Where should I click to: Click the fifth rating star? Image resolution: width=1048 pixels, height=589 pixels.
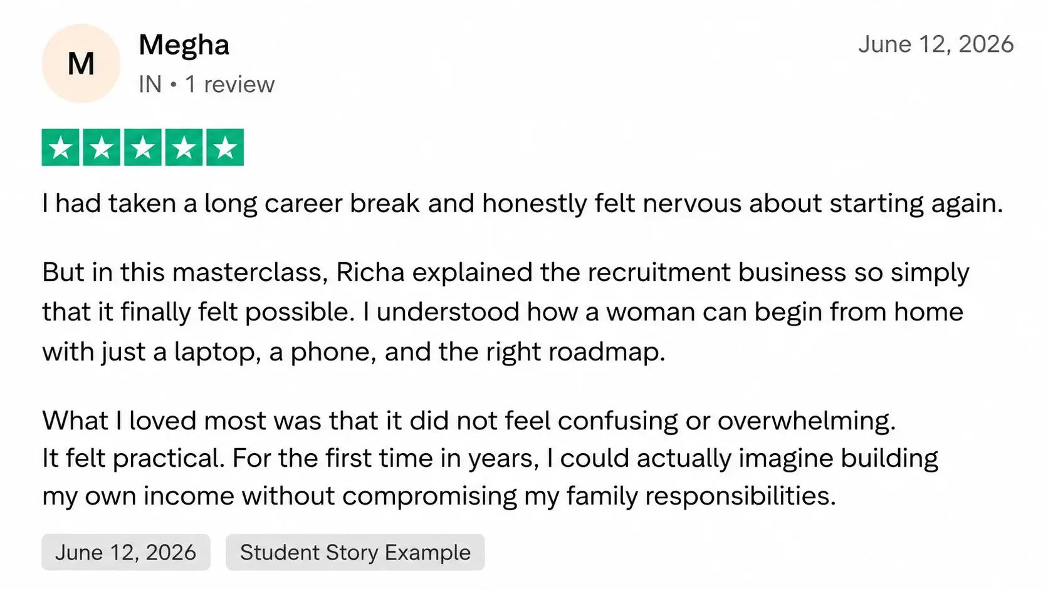(225, 148)
